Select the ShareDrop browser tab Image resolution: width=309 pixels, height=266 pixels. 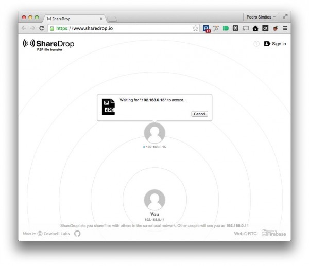tap(74, 19)
